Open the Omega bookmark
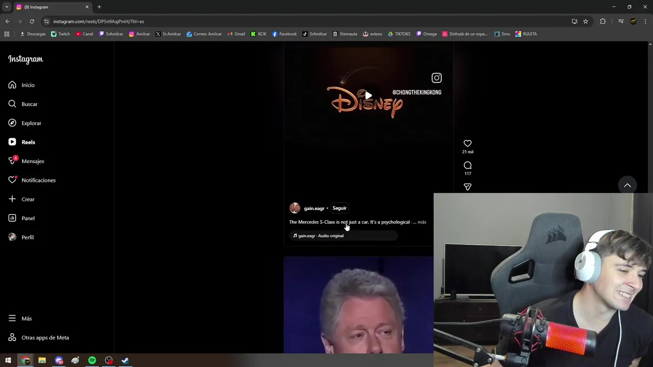This screenshot has width=653, height=367. click(426, 34)
